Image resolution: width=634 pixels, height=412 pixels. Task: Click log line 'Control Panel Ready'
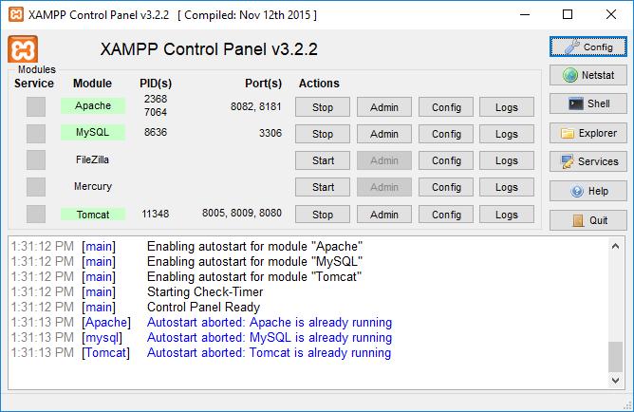click(x=203, y=307)
